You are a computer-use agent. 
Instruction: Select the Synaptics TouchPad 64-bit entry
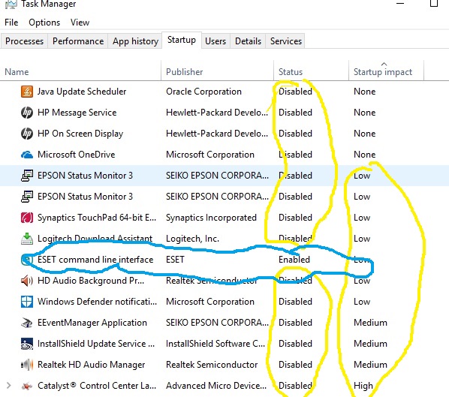pos(225,218)
